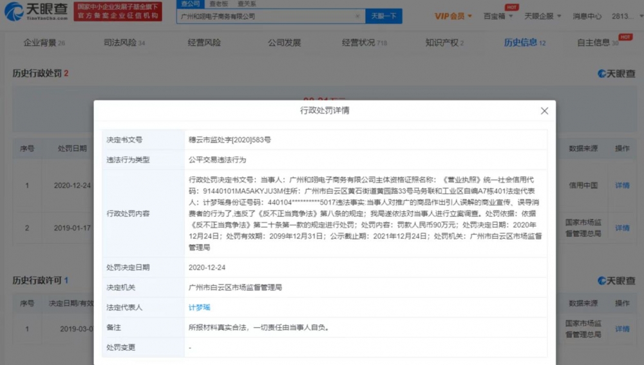The width and height of the screenshot is (644, 365).
Task: Open the 2813 account menu
Action: [x=627, y=16]
